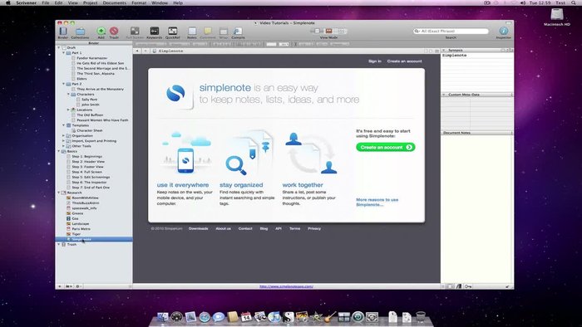The height and width of the screenshot is (327, 582).
Task: Click the green Add toolbar button
Action: click(101, 31)
